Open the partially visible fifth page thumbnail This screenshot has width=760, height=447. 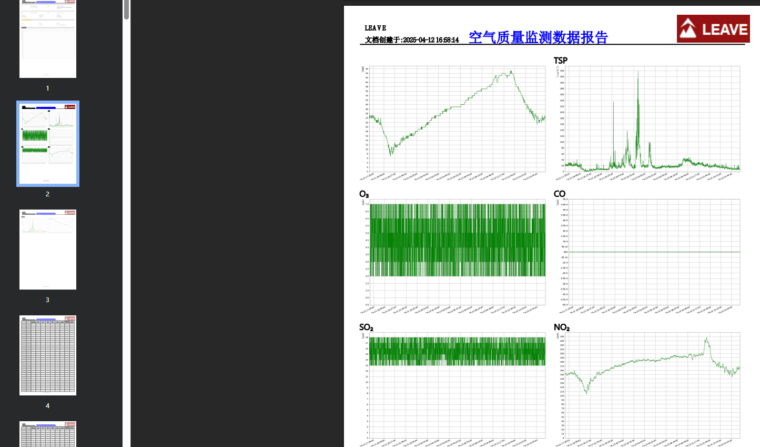coord(48,434)
